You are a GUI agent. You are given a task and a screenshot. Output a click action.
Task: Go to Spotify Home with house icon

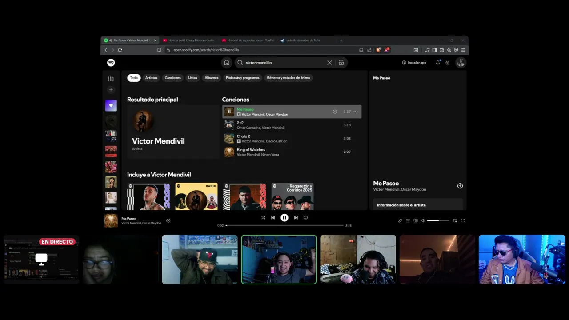(x=227, y=63)
